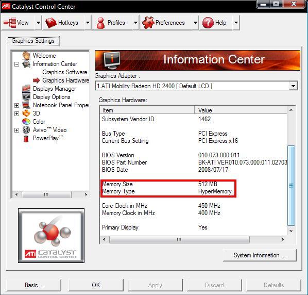The image size is (308, 295).
Task: Click the Basic... button
Action: 33,285
